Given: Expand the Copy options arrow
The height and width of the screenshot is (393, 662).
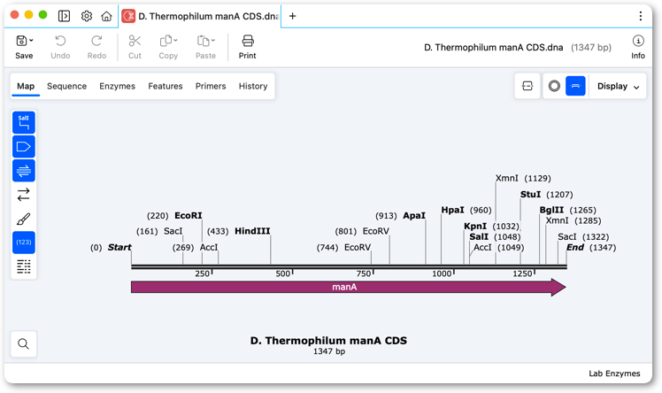Looking at the screenshot, I should [x=175, y=41].
